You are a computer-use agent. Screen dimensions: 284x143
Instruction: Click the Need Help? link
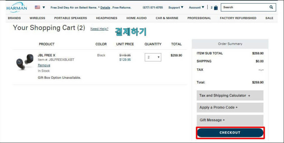pos(99,29)
